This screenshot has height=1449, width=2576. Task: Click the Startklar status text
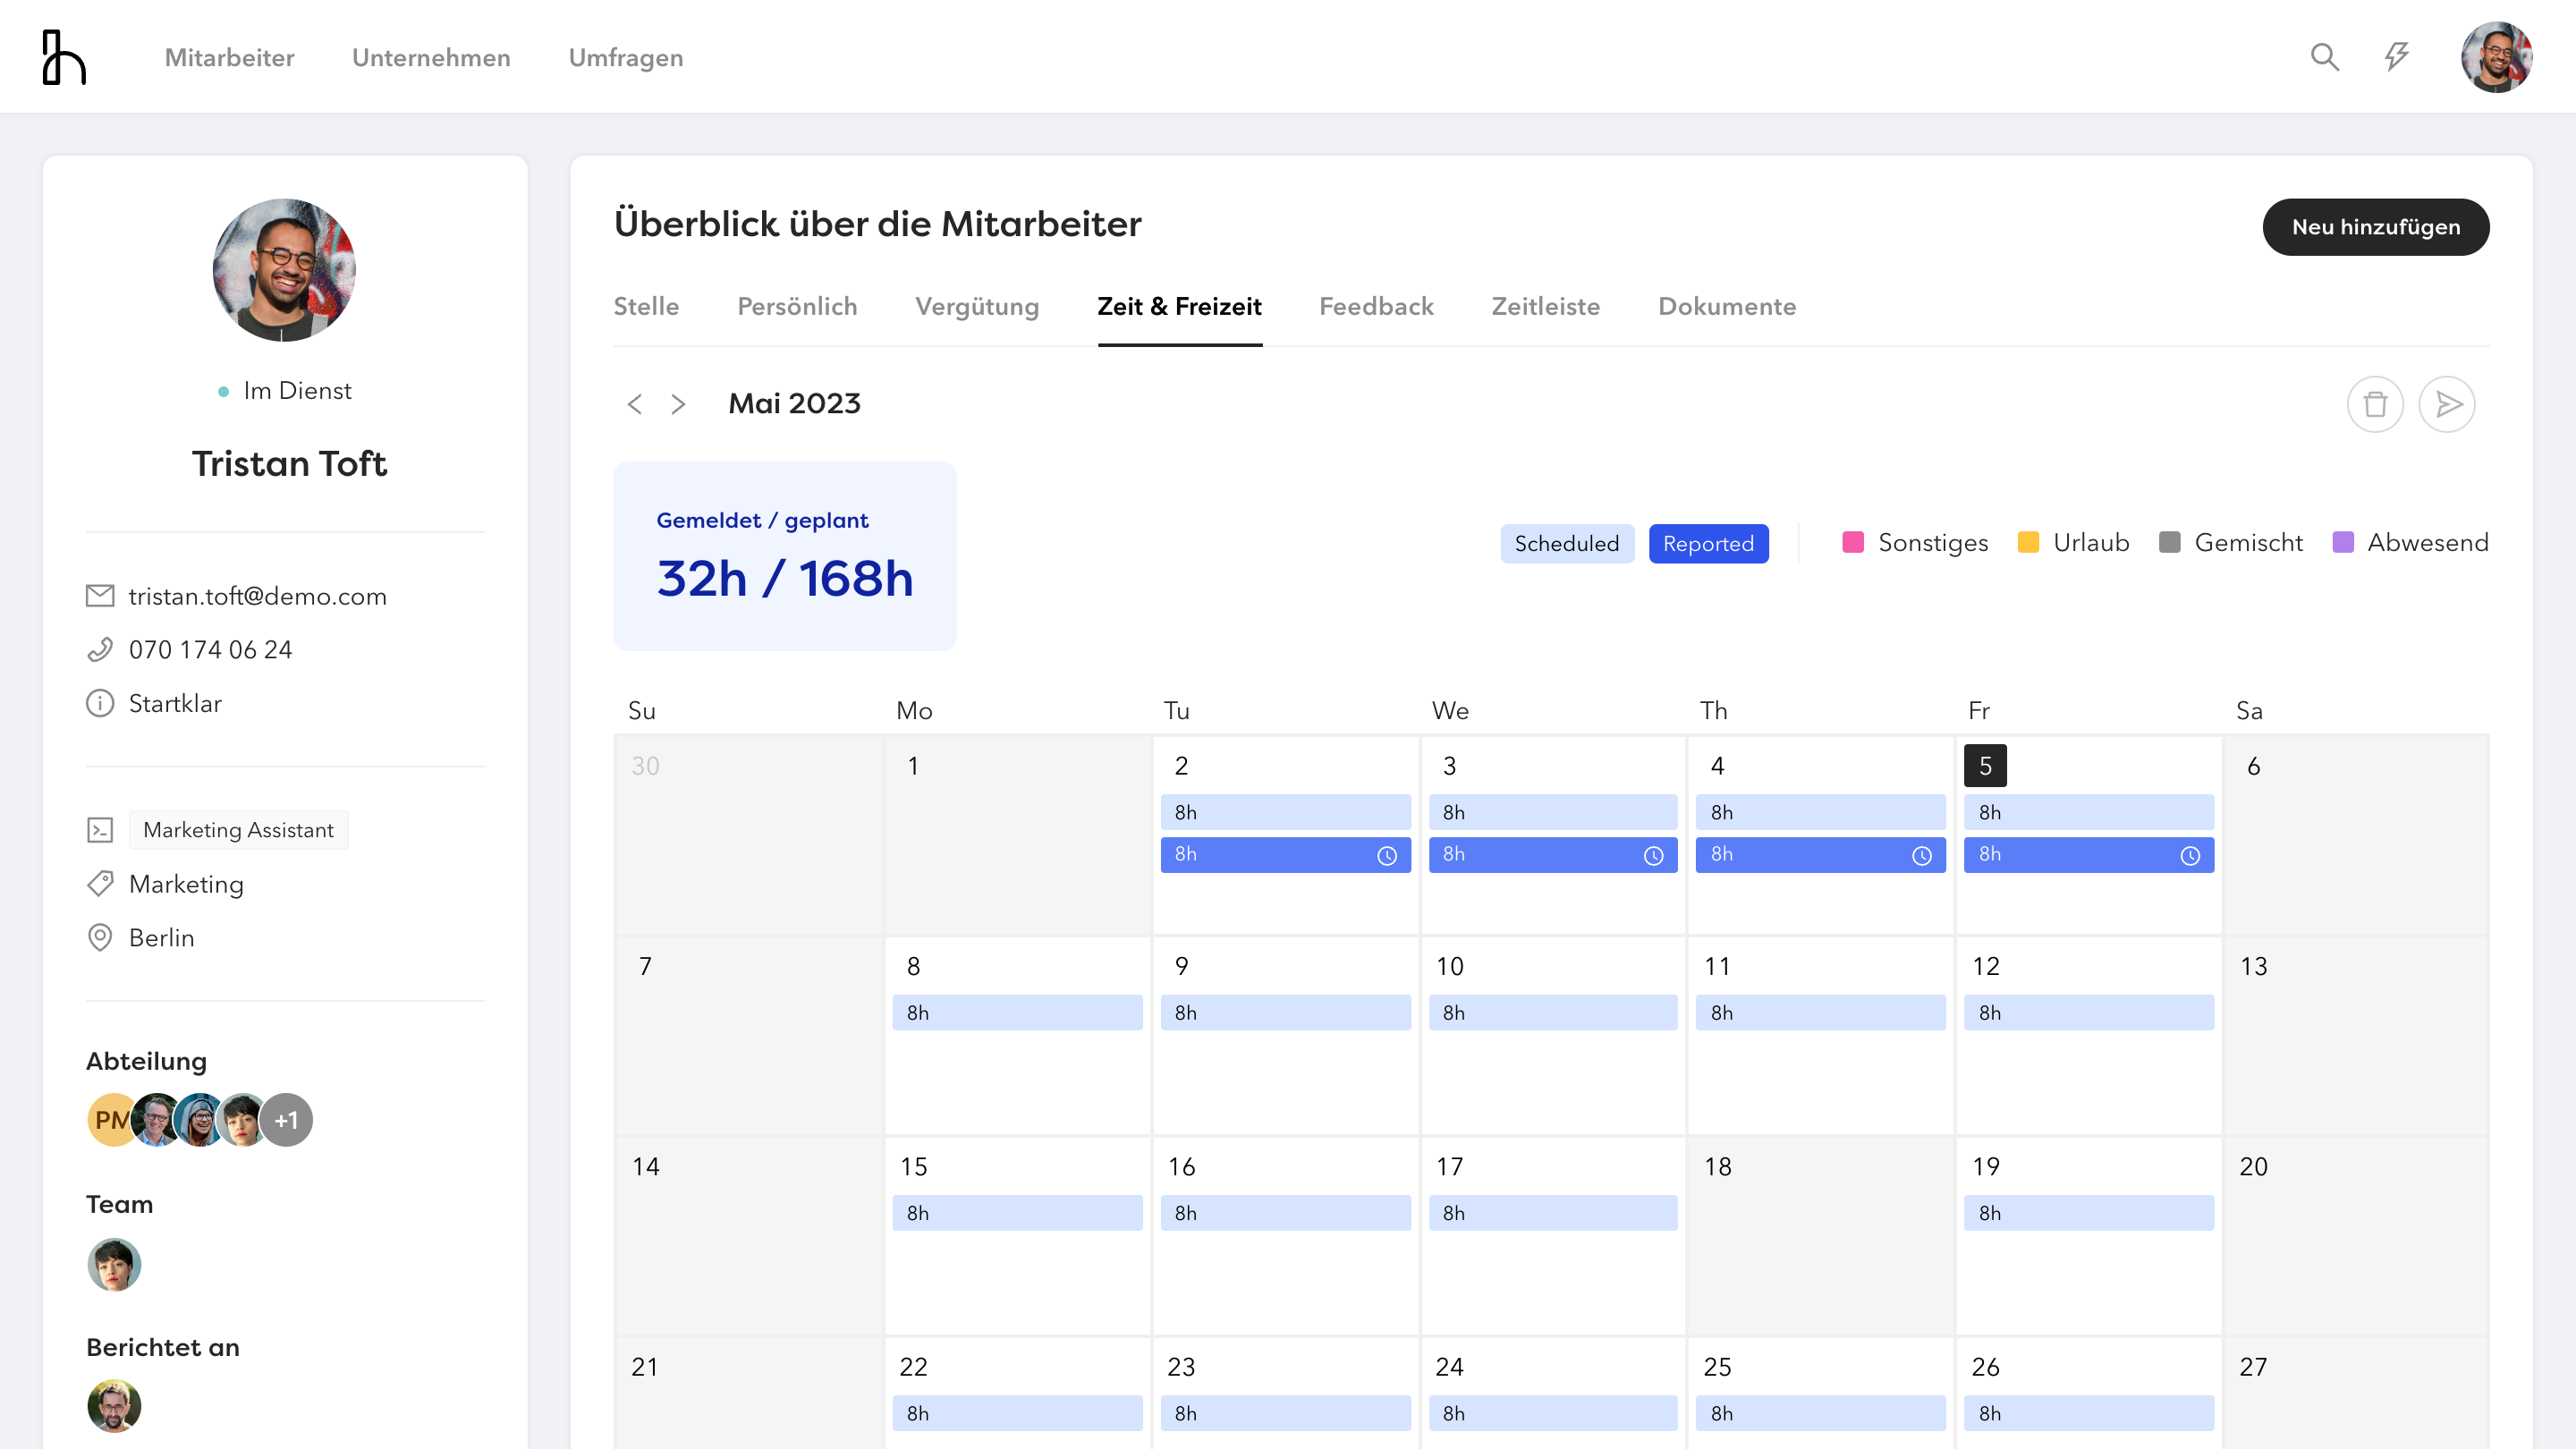[x=175, y=703]
